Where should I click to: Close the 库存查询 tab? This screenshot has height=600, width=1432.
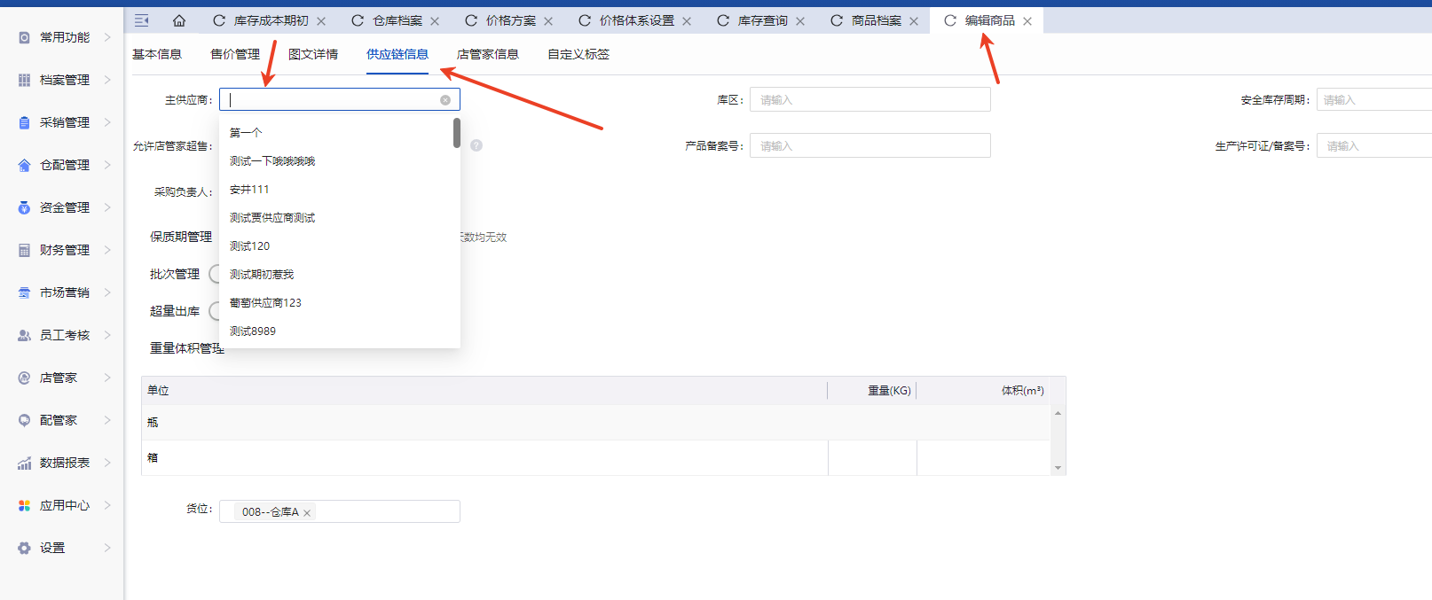[800, 21]
